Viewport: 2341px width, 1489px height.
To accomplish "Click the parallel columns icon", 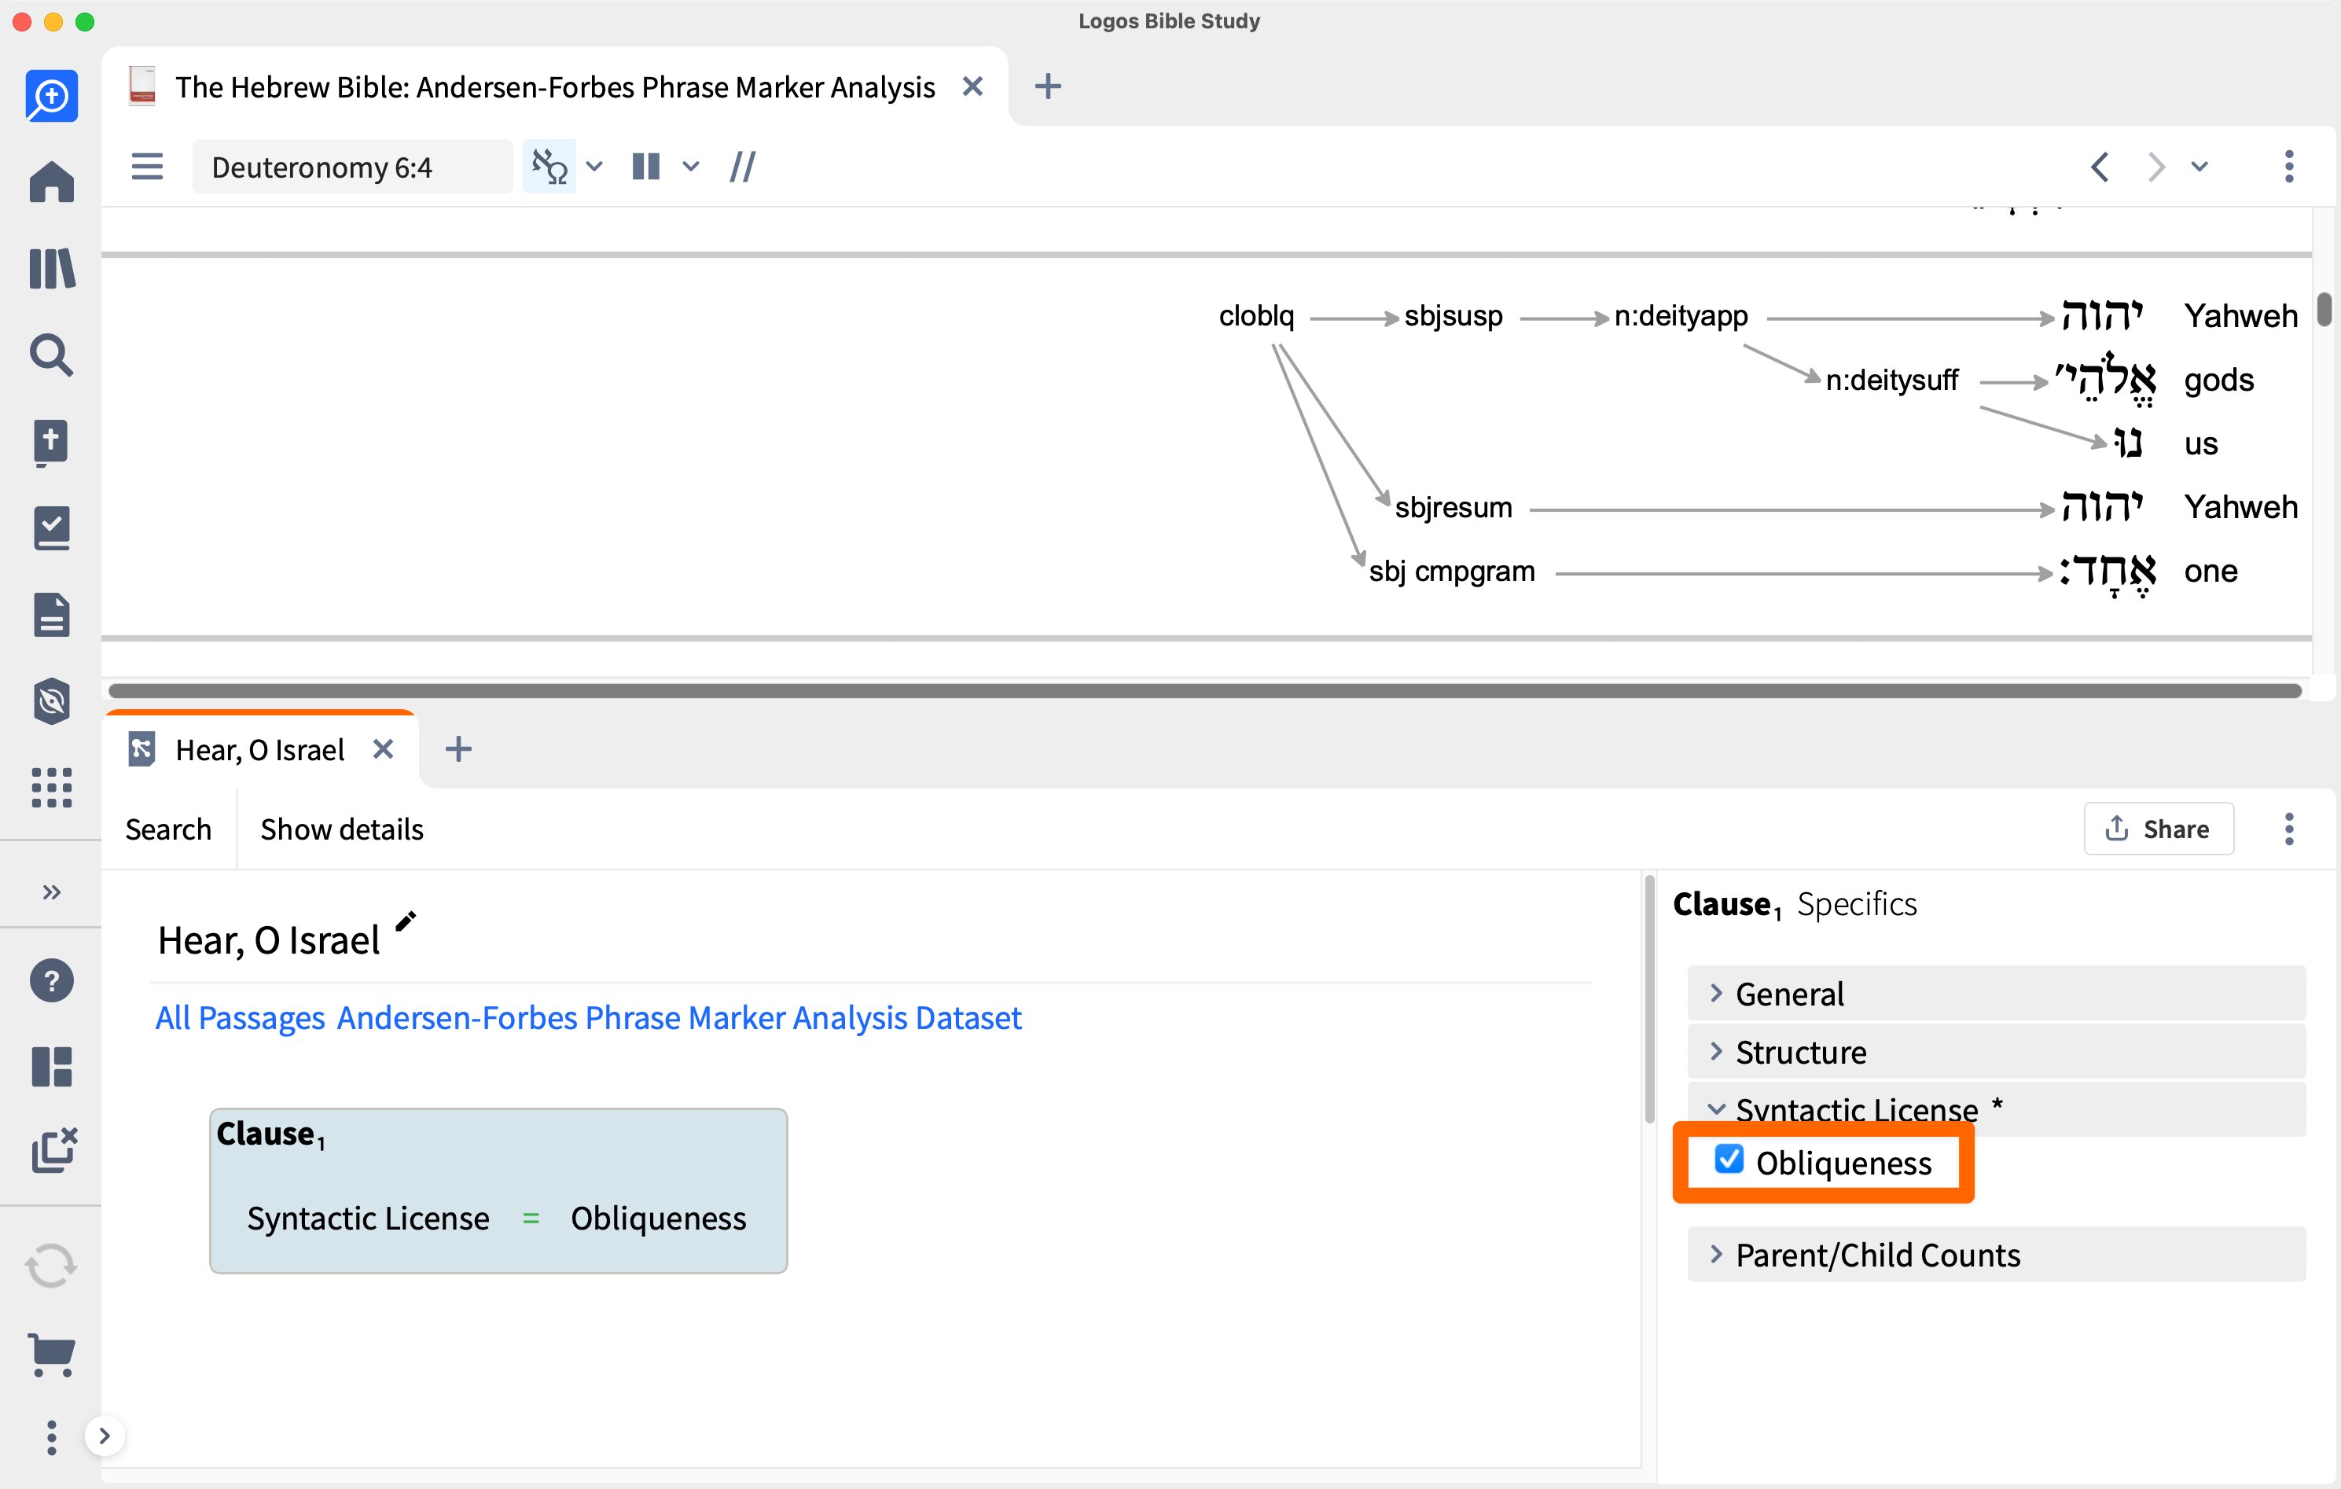I will coord(645,167).
